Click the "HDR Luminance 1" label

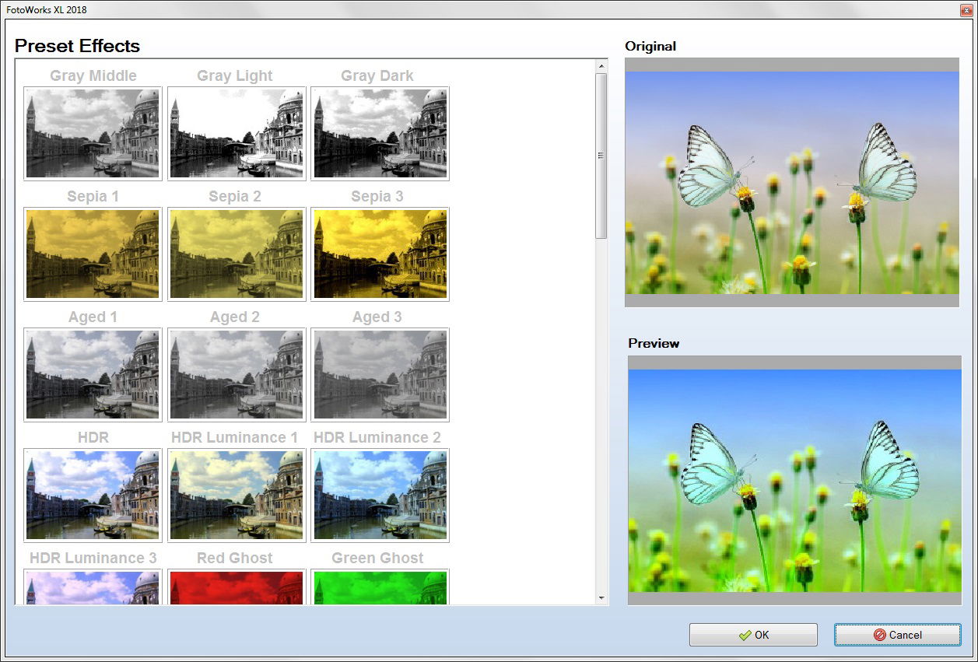pyautogui.click(x=235, y=437)
